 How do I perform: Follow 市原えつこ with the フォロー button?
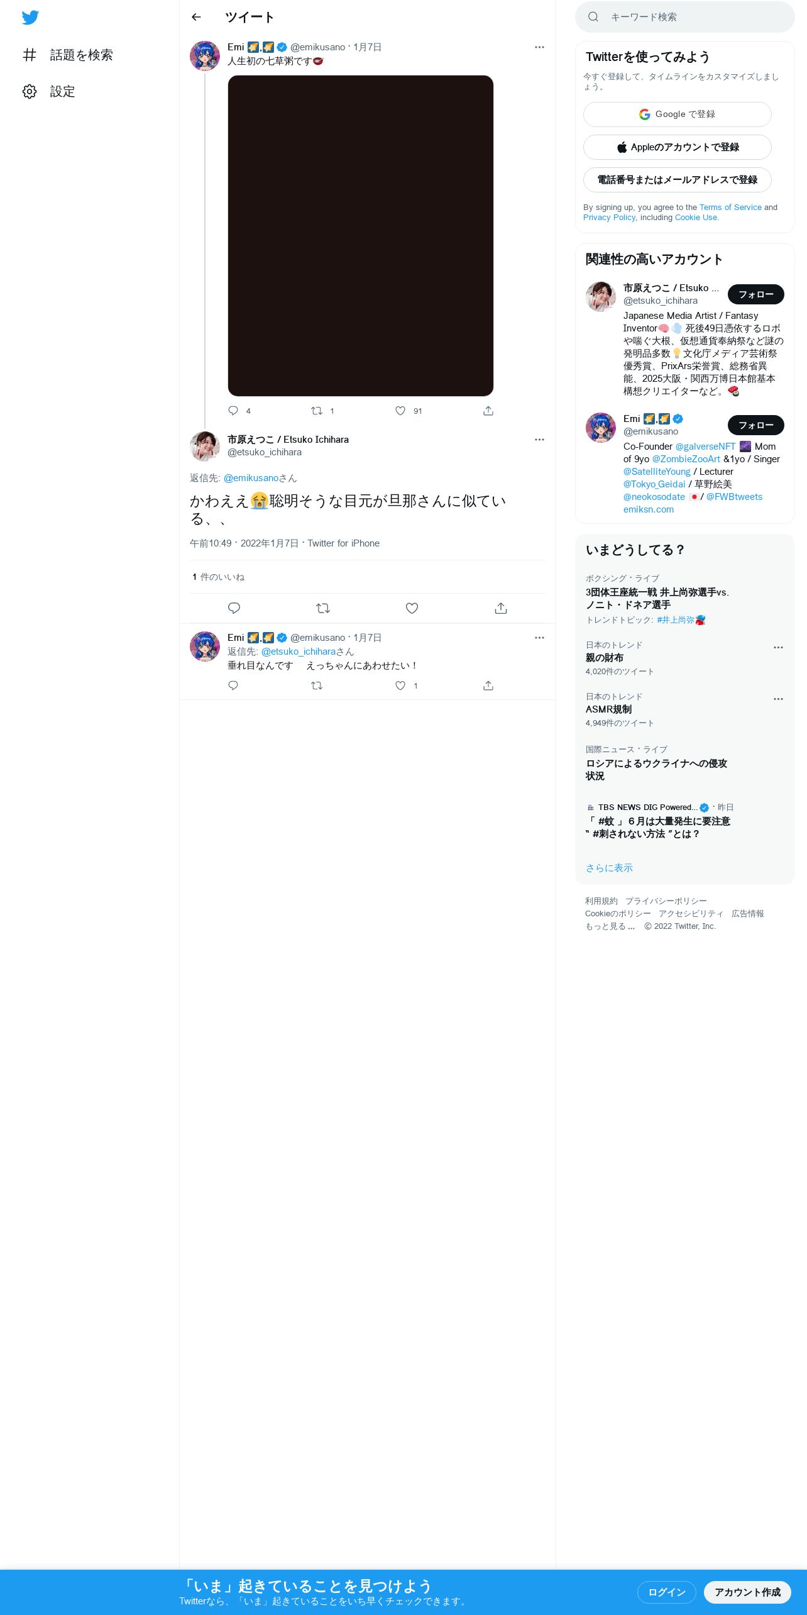coord(756,294)
